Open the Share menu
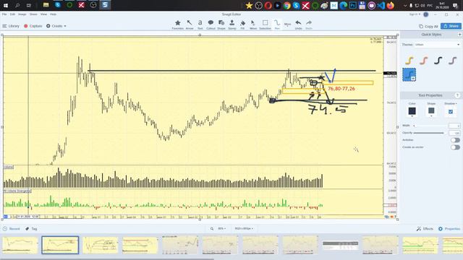 click(33, 14)
